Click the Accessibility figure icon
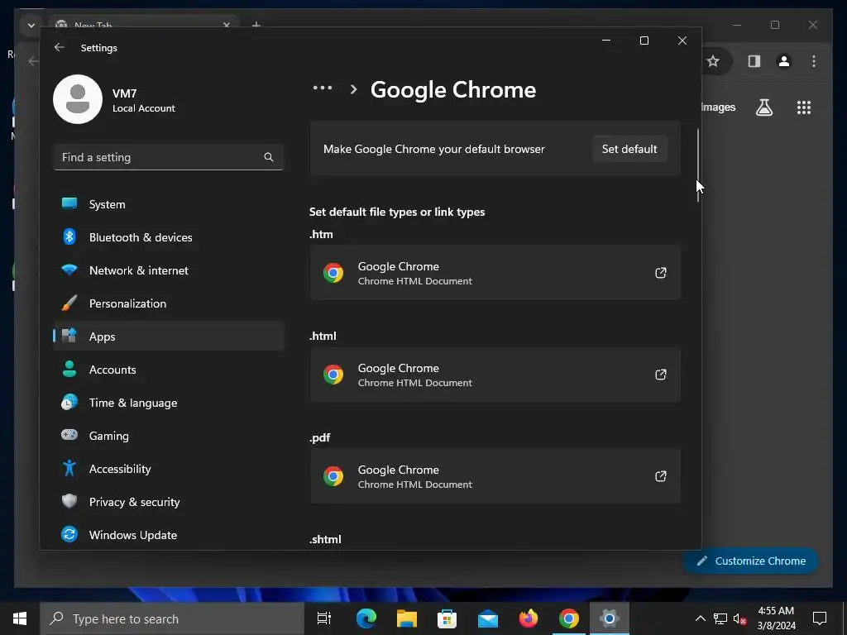Viewport: 847px width, 635px height. pyautogui.click(x=69, y=468)
